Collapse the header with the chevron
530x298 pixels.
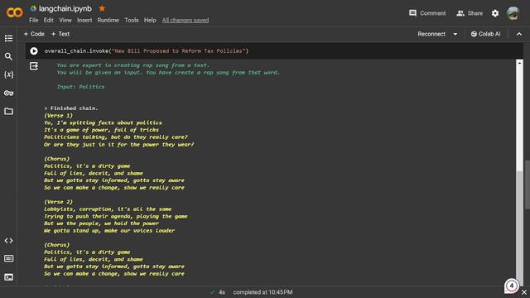[x=519, y=34]
